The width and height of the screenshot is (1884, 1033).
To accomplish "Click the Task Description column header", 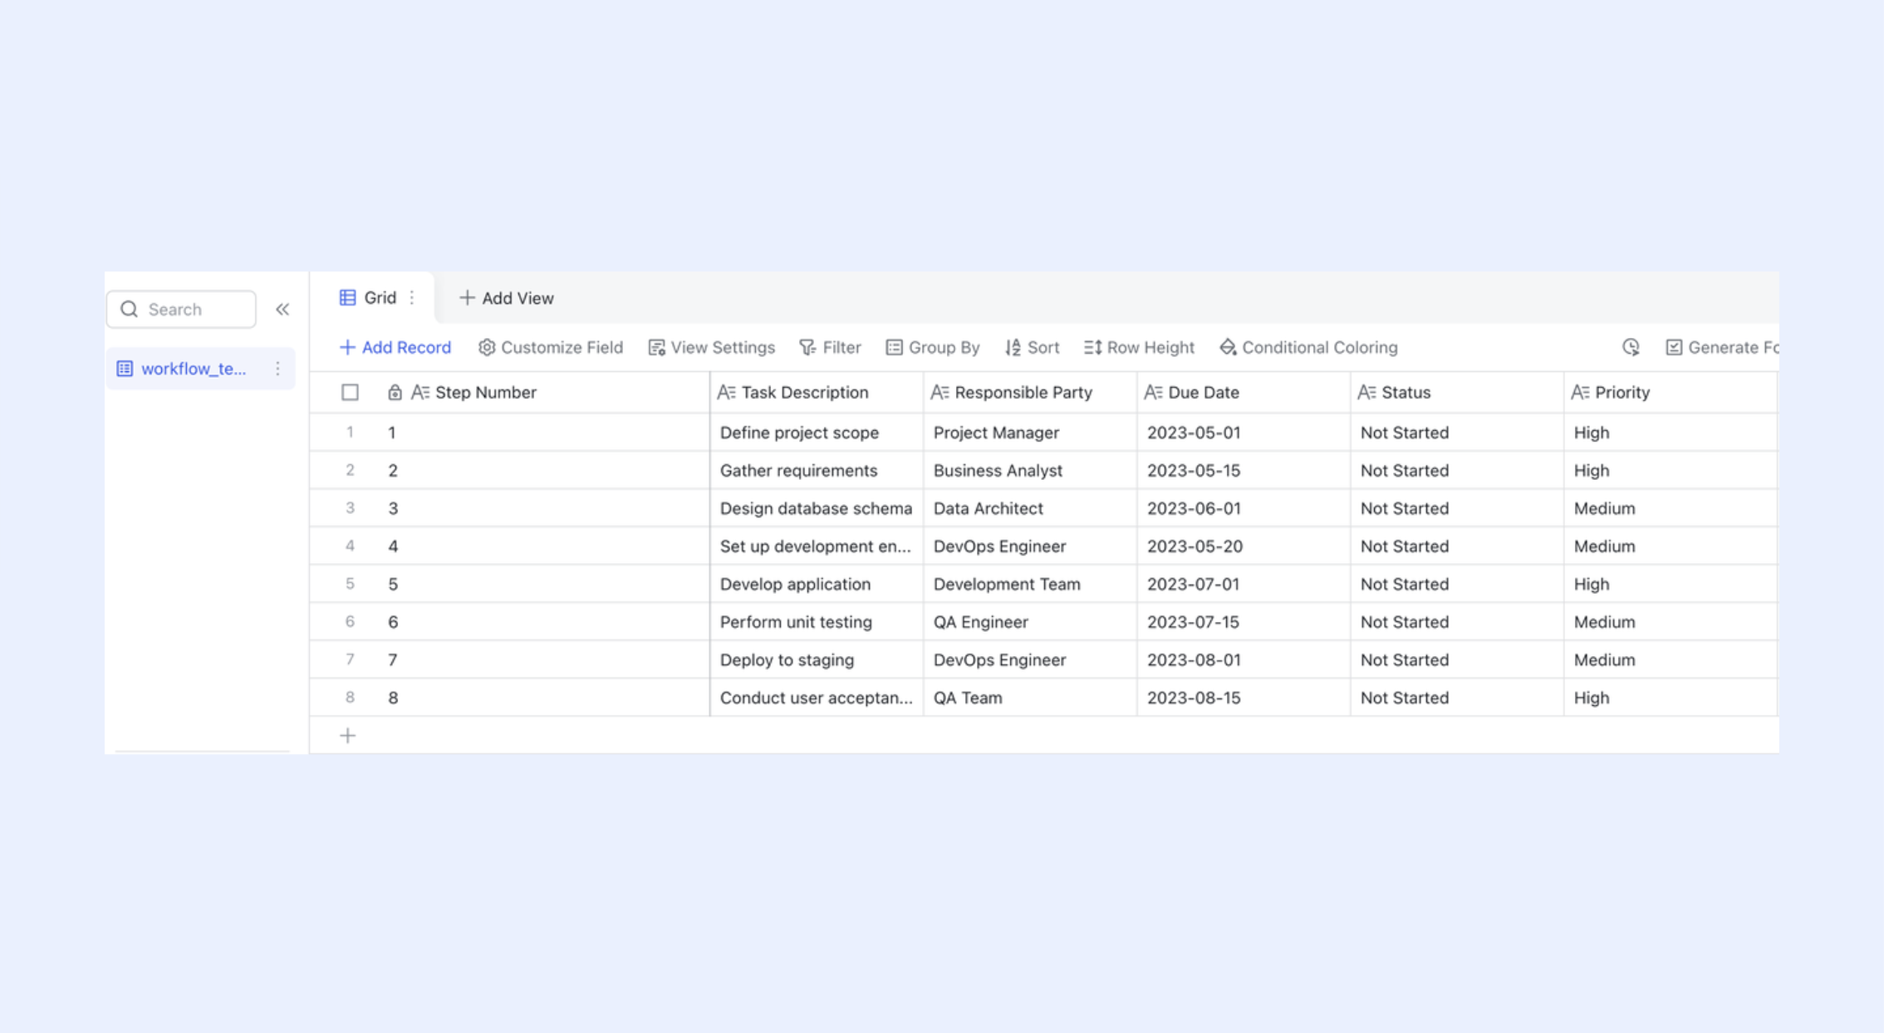I will (817, 393).
